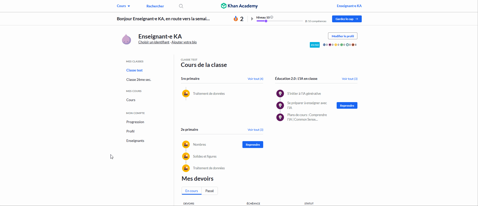Click the Traitement de données icon under 2e primaire

click(186, 168)
